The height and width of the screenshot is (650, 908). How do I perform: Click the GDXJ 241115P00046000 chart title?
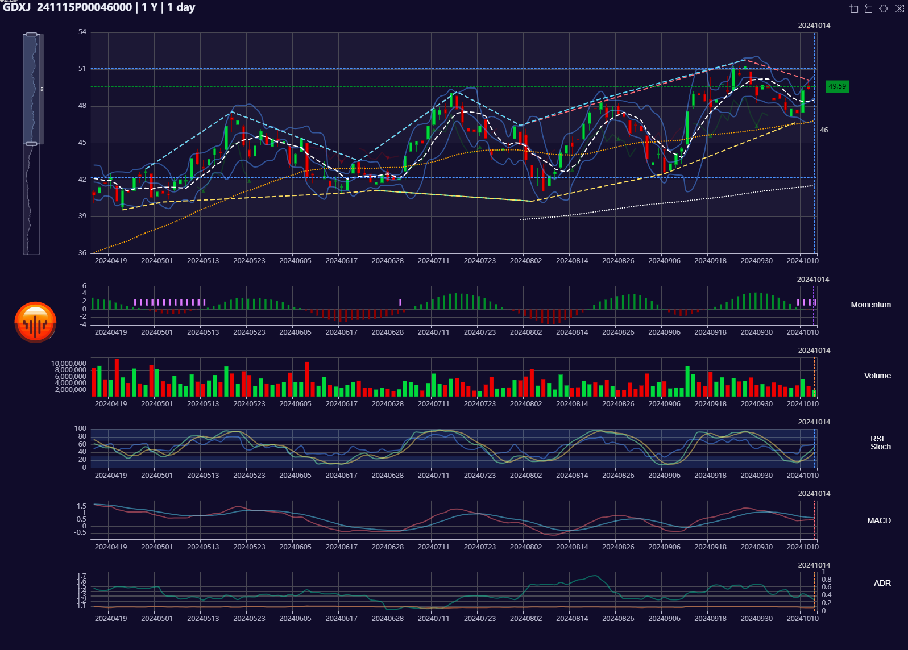[x=99, y=7]
